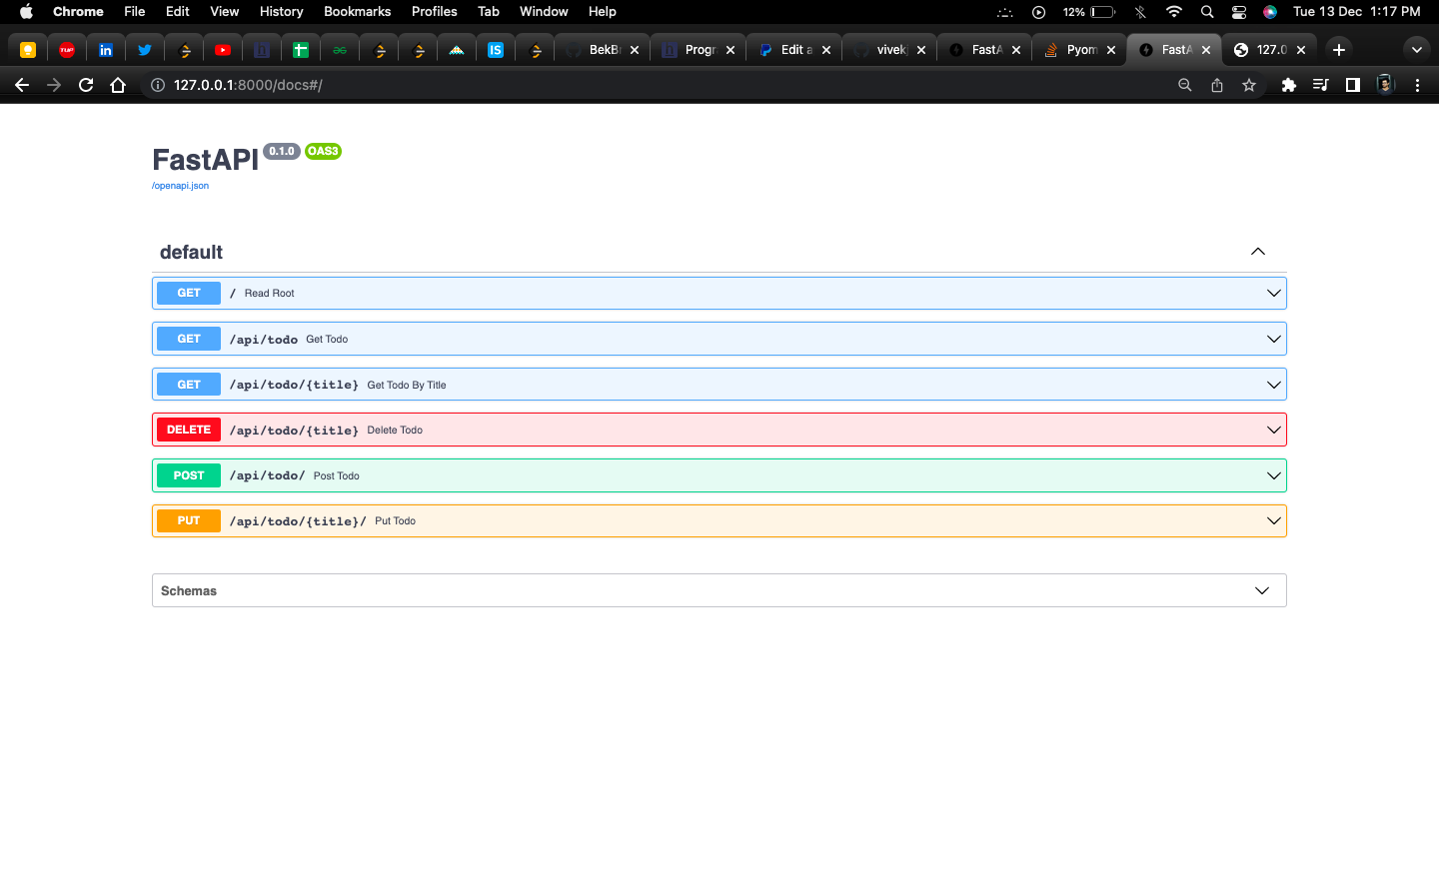
Task: Collapse the default endpoints section
Action: 1258,251
